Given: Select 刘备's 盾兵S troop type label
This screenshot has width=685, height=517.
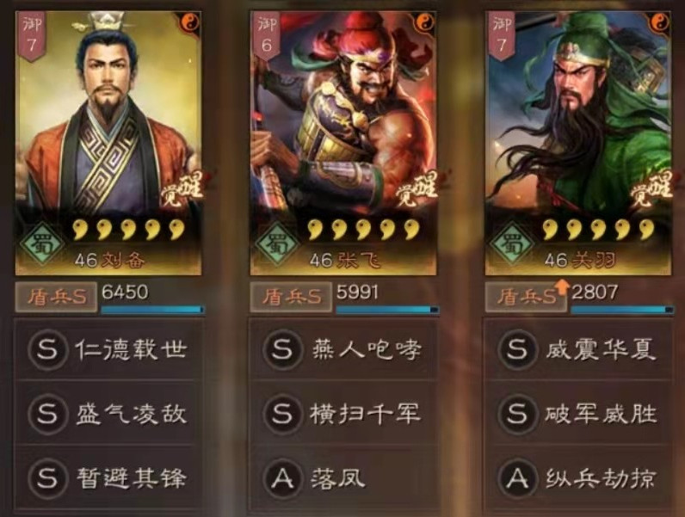Looking at the screenshot, I should click(x=56, y=297).
